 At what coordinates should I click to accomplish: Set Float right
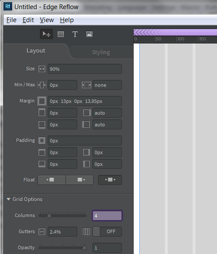click(80, 180)
